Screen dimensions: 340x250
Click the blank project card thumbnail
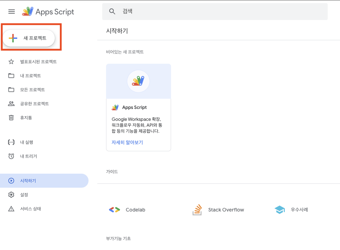click(138, 81)
